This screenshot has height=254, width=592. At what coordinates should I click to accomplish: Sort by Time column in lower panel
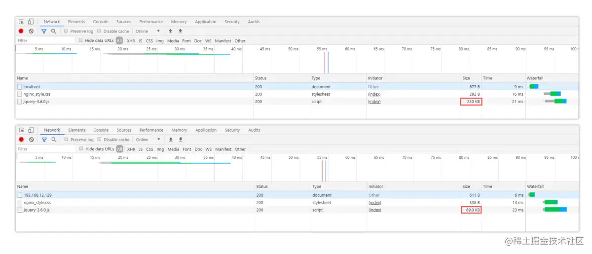pyautogui.click(x=504, y=187)
